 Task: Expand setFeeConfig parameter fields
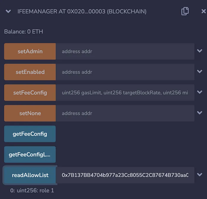[x=200, y=92]
